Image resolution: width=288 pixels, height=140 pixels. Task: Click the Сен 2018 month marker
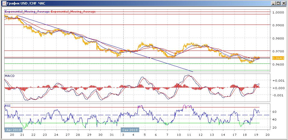[x=130, y=130]
